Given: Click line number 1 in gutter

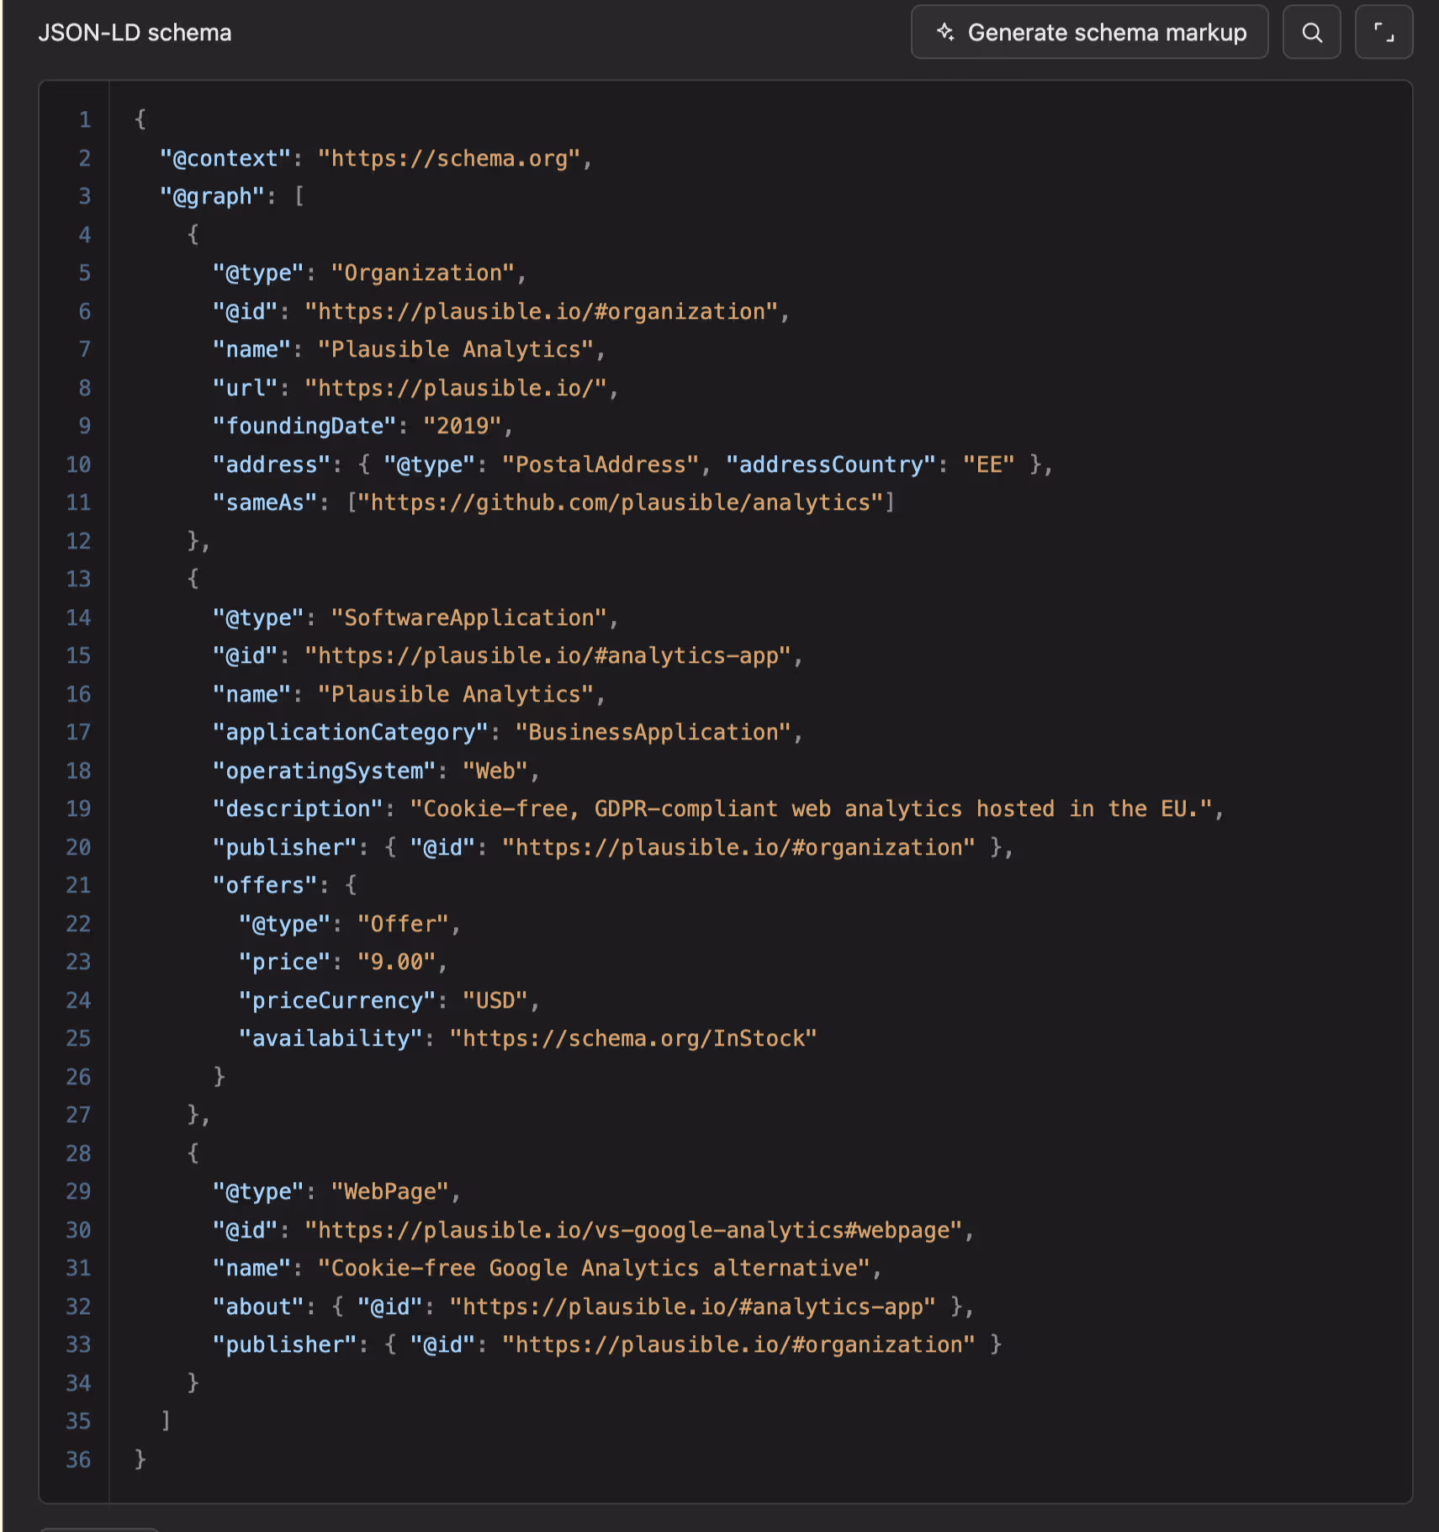Looking at the screenshot, I should tap(85, 119).
